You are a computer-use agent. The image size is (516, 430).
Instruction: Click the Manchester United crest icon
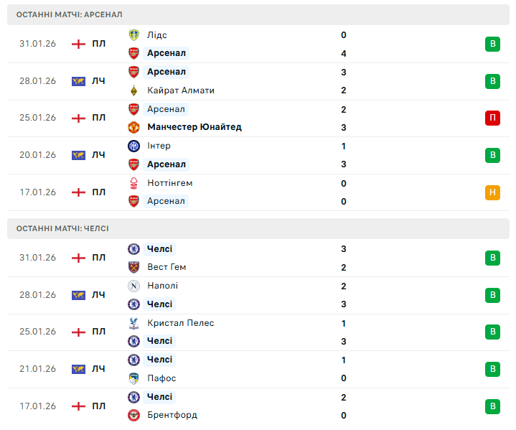(133, 127)
